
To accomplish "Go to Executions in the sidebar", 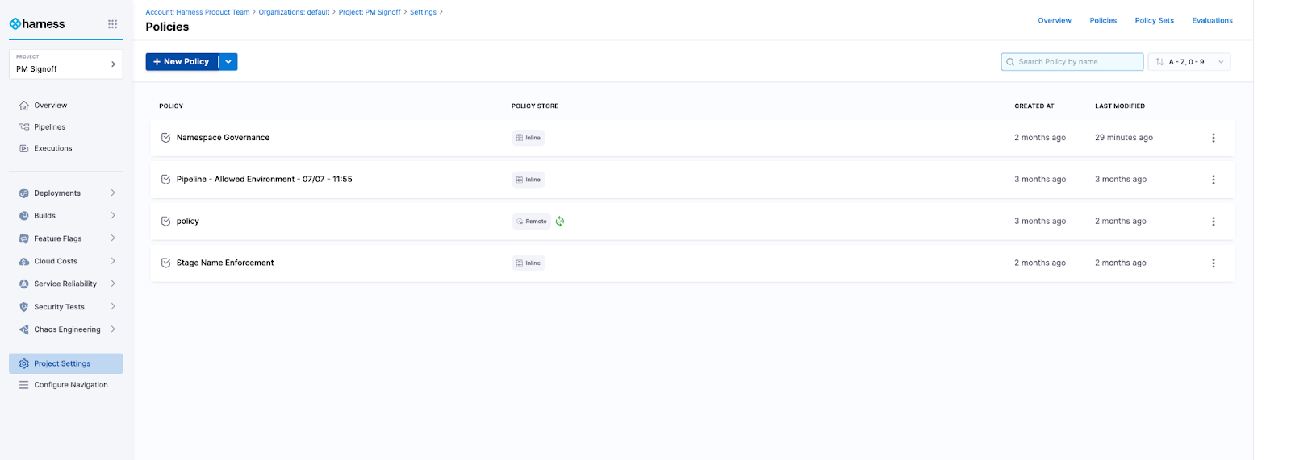I will pos(52,148).
